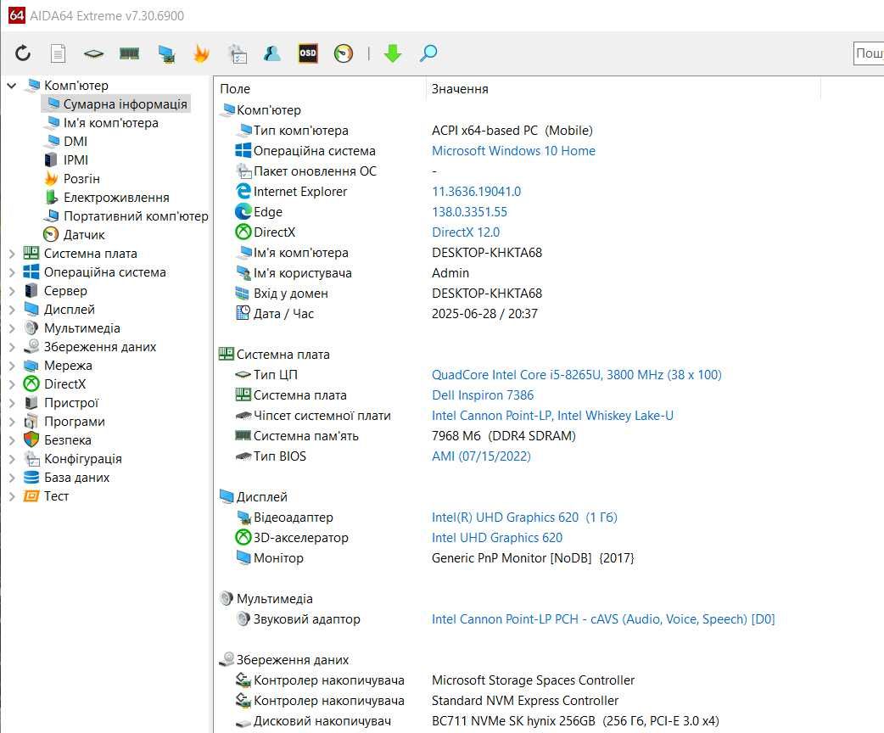Open the Intel(R) UHD Graphics 620 (1 Гб) link
The height and width of the screenshot is (733, 884).
(x=524, y=517)
